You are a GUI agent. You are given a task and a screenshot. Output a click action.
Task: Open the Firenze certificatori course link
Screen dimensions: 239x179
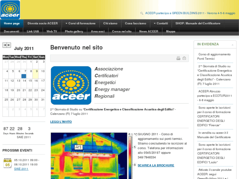(x=214, y=117)
